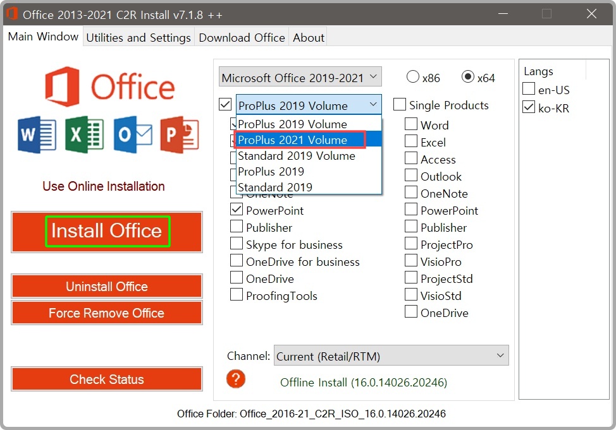Screen dimensions: 616x430
Task: Check VisioPro under Single Products
Action: pyautogui.click(x=411, y=261)
